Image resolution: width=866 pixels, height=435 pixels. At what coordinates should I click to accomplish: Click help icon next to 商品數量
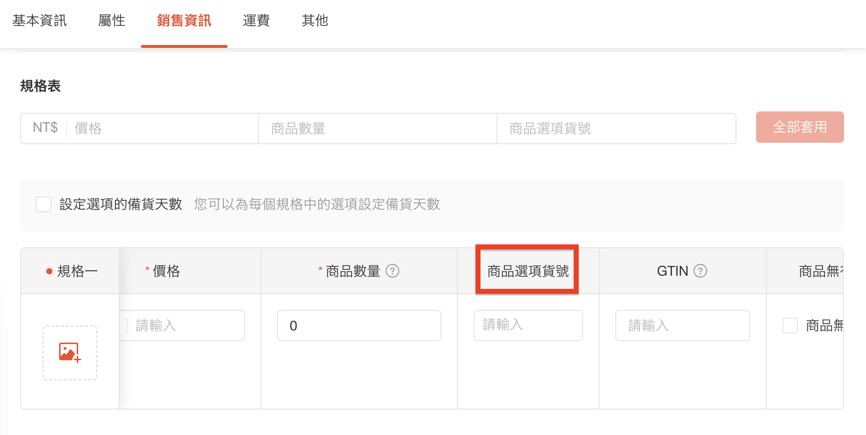[x=392, y=271]
